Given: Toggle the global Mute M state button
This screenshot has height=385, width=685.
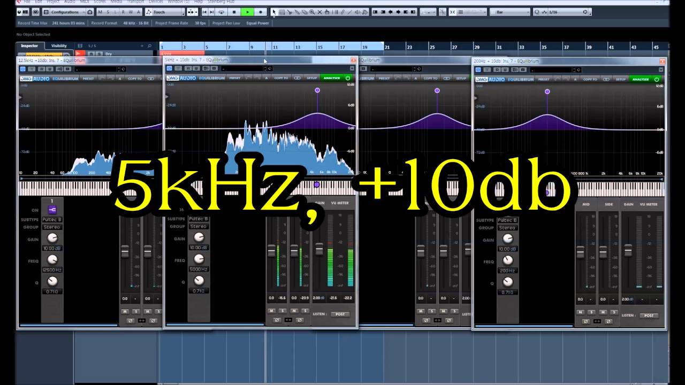Looking at the screenshot, I should 101,12.
